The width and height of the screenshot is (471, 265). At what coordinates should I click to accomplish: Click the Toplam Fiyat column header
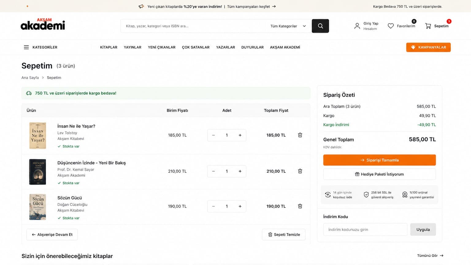pyautogui.click(x=276, y=110)
